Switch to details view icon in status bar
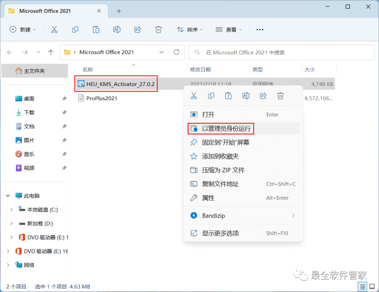The image size is (379, 292). [362, 287]
